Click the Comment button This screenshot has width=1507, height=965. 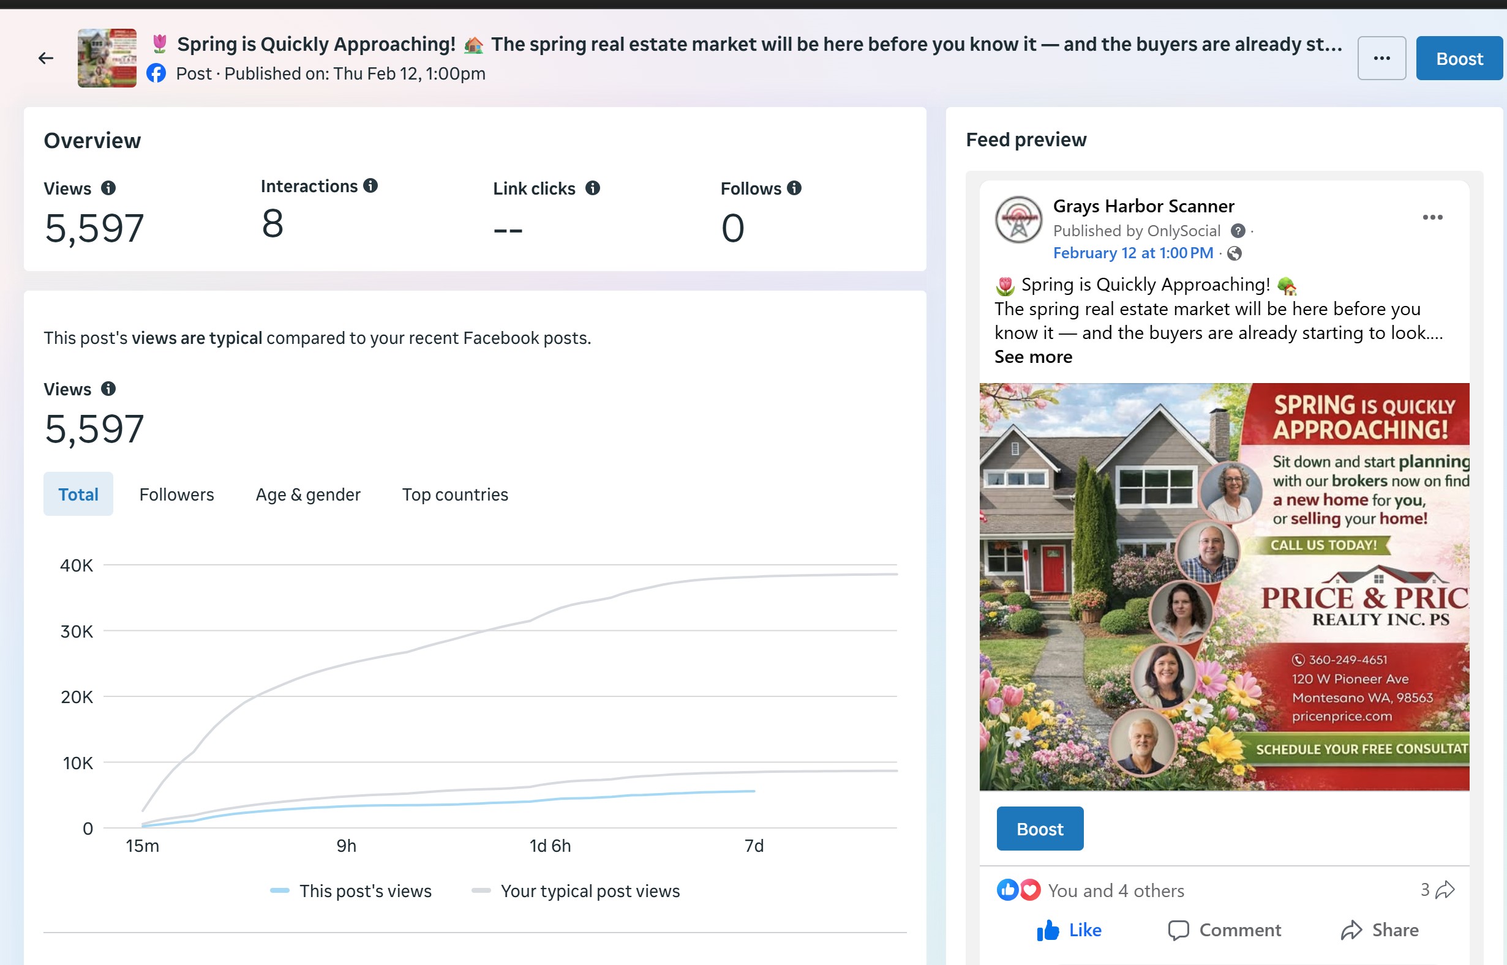[1224, 930]
